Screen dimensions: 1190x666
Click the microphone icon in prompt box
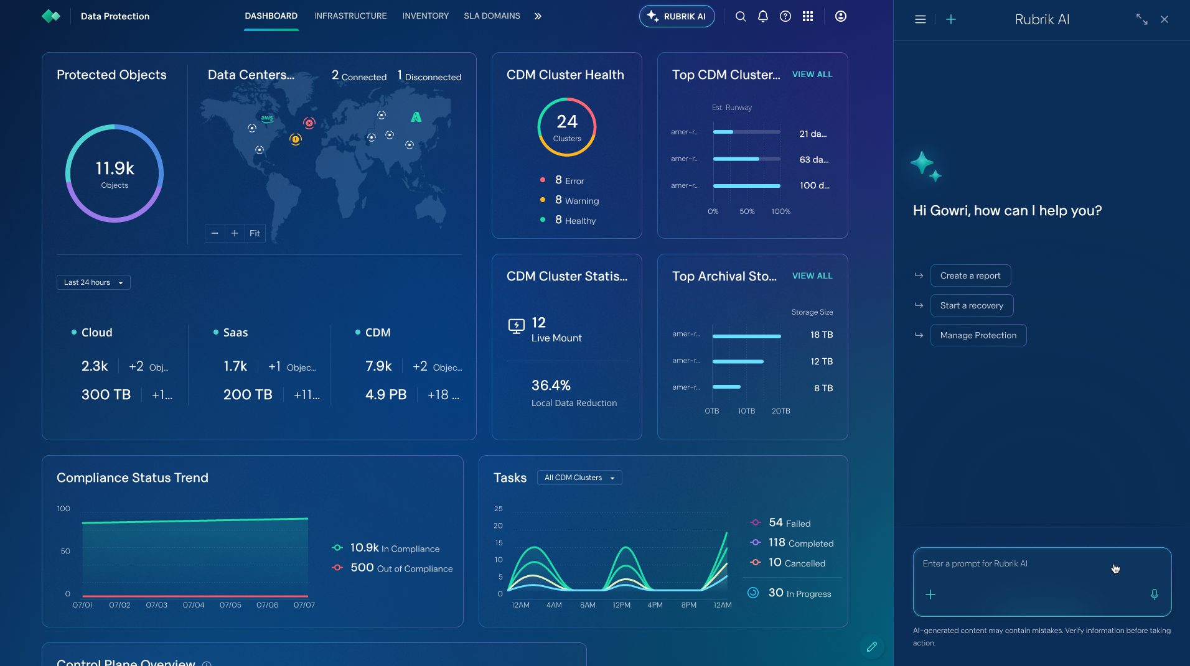coord(1155,594)
